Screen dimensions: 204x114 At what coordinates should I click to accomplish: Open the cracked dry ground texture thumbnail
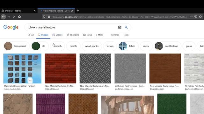coord(18,104)
